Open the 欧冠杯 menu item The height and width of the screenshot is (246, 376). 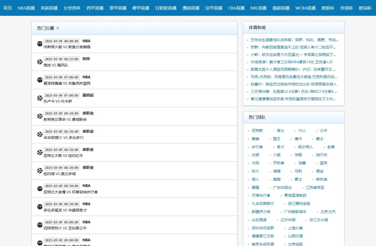(x=365, y=8)
